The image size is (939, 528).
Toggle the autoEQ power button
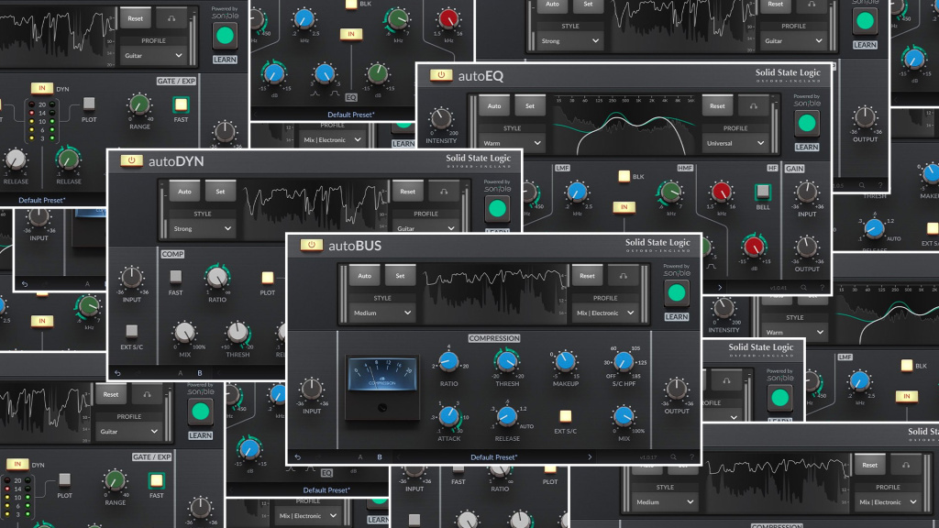click(441, 75)
